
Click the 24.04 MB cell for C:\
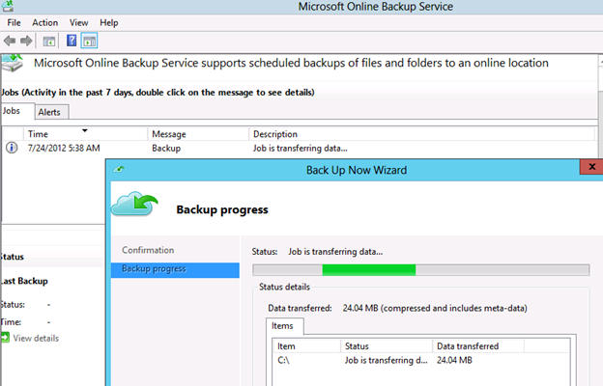point(454,360)
